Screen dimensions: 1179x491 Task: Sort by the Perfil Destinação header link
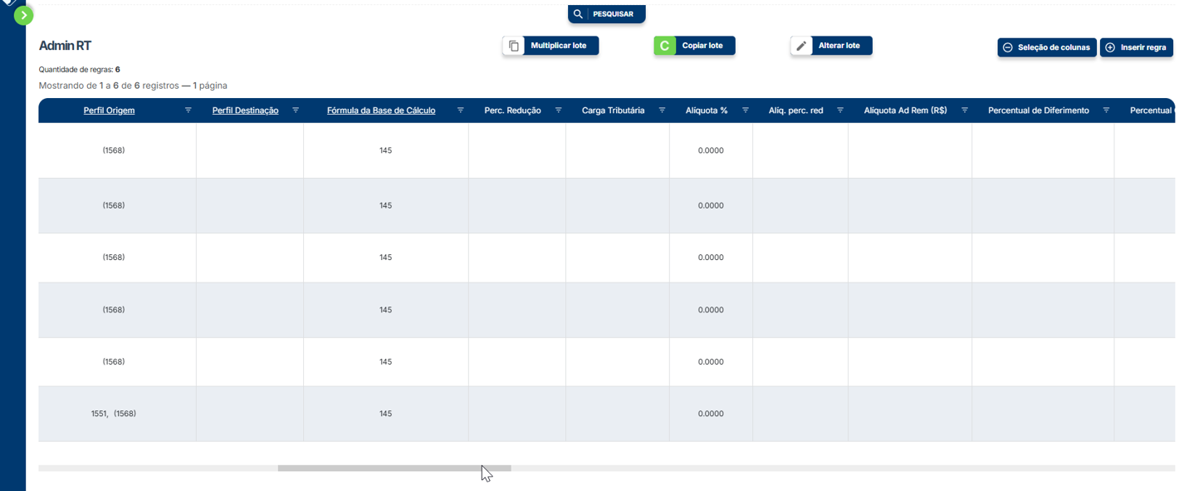(245, 110)
